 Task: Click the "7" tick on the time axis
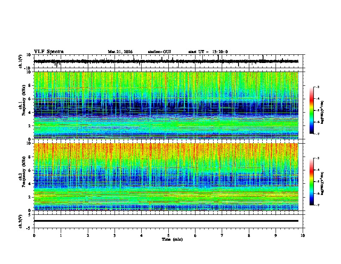[222, 236]
